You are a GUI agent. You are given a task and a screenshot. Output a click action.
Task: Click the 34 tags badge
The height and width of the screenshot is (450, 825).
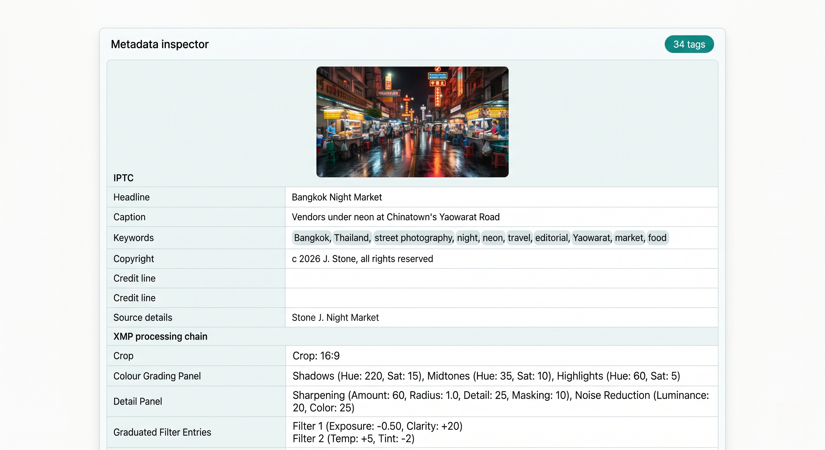[689, 44]
